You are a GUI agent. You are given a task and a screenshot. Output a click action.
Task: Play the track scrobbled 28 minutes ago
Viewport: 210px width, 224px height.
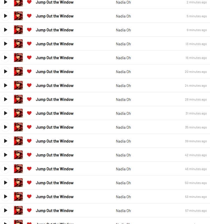[6, 99]
